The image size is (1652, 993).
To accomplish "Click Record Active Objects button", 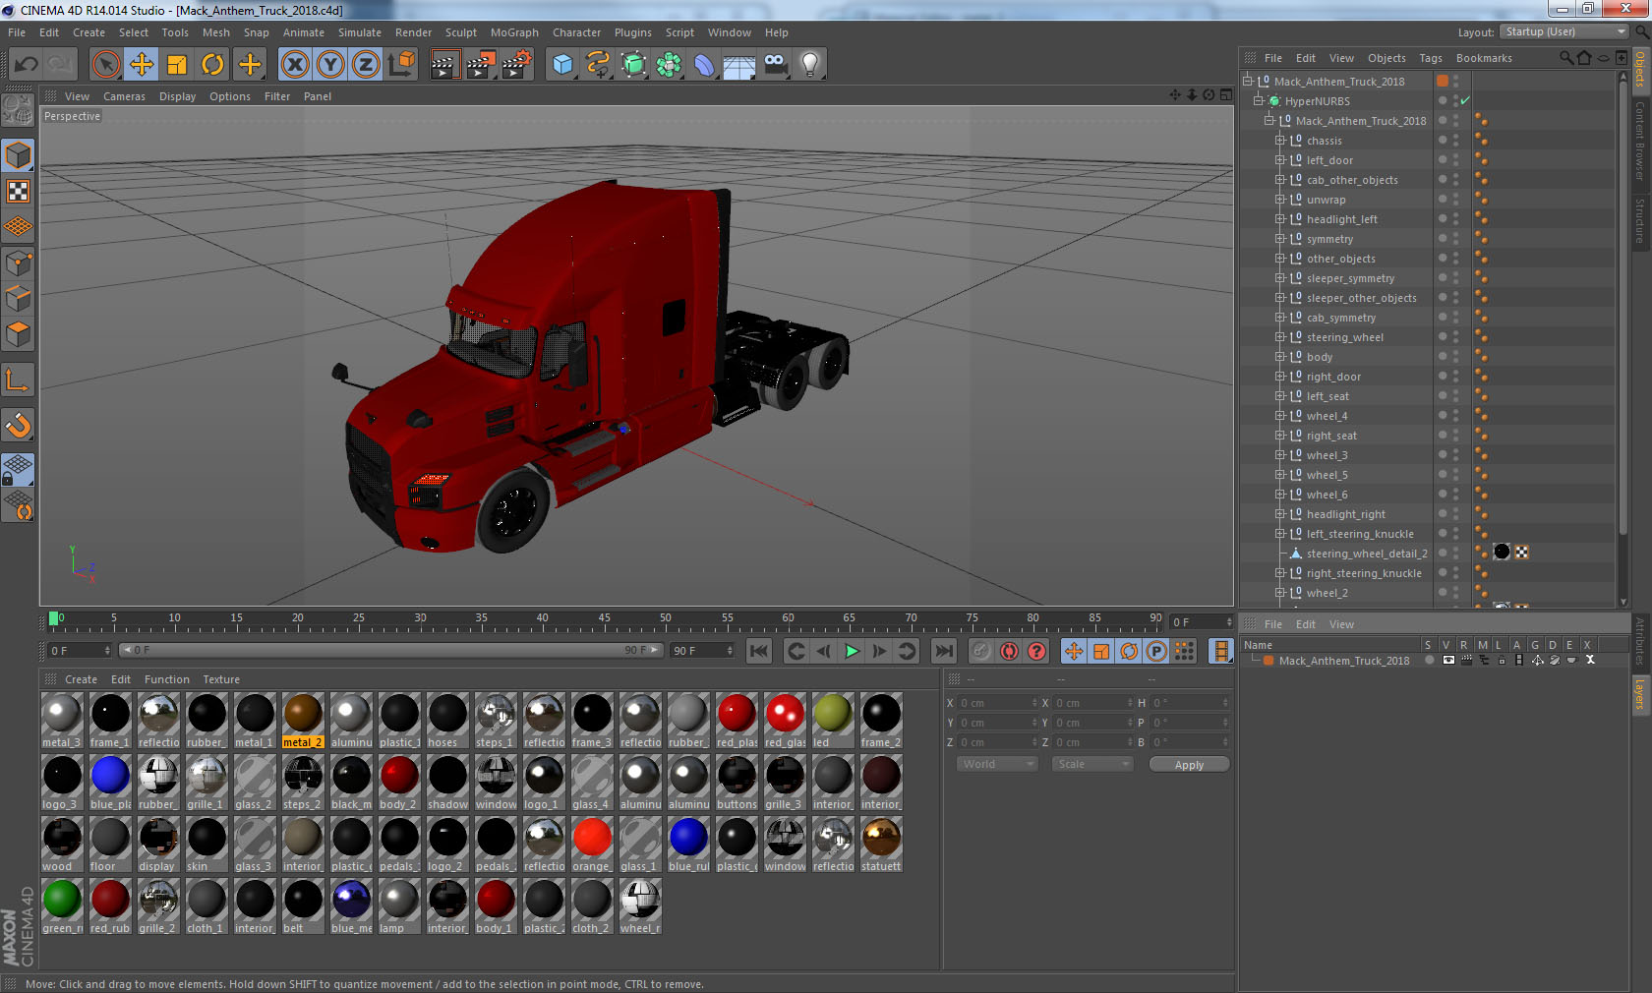I will (x=980, y=651).
